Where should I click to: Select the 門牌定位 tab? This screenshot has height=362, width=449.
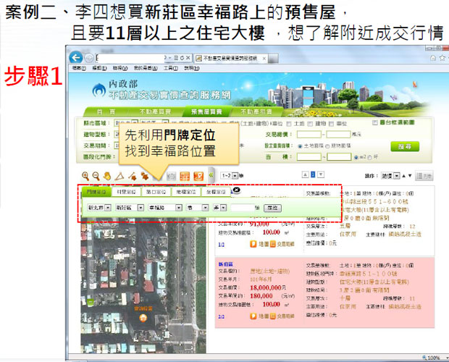coord(96,192)
